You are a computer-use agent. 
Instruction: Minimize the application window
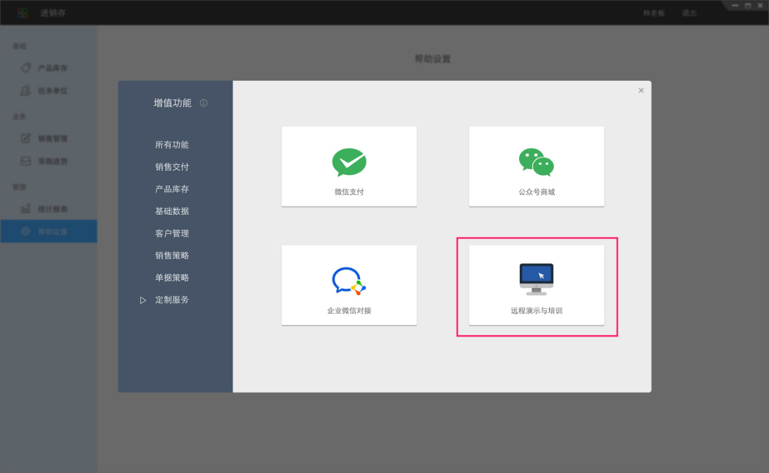pos(736,5)
